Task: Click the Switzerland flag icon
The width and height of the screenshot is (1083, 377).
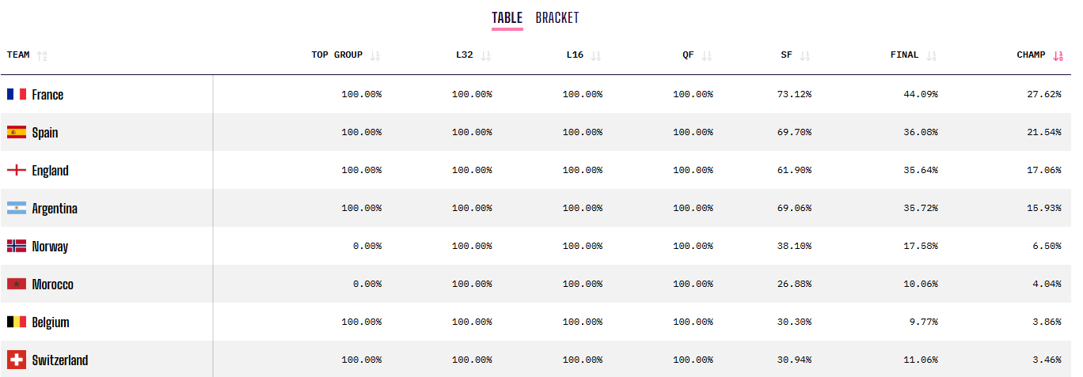Action: point(17,360)
